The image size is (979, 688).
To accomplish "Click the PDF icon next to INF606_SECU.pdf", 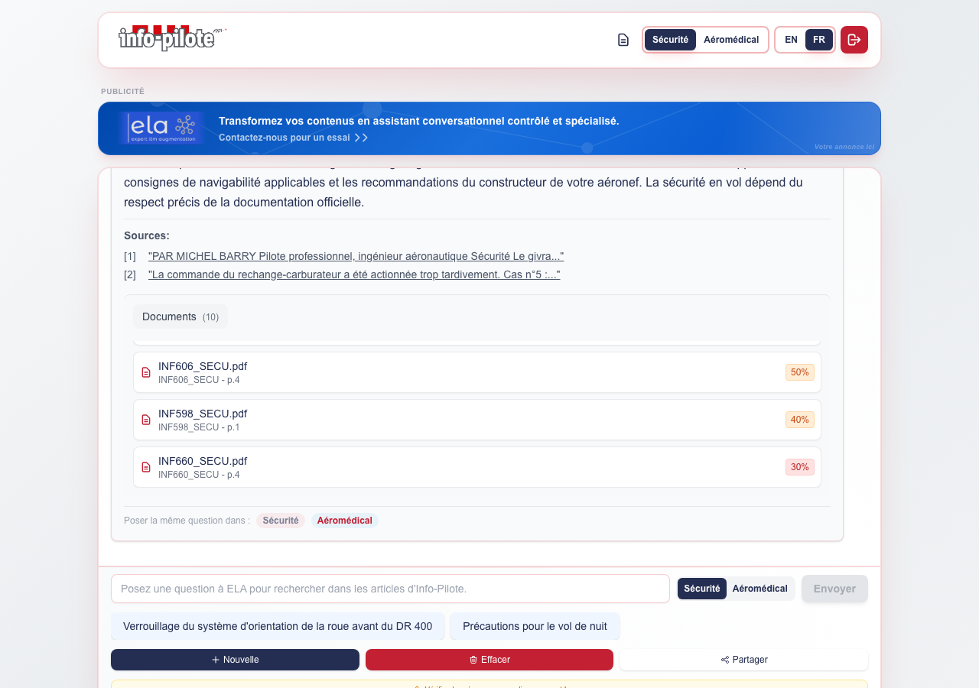I will pyautogui.click(x=146, y=372).
